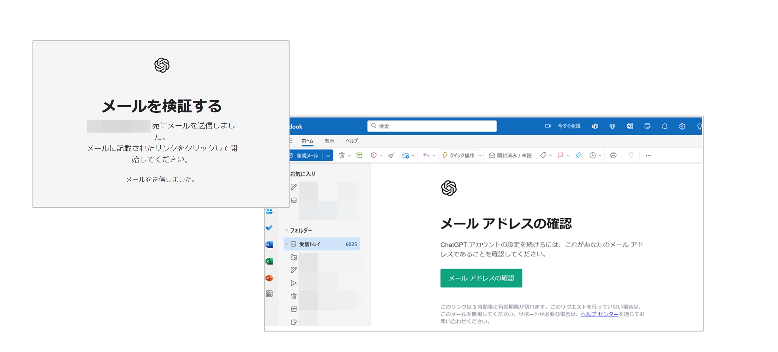Open Word from the app sidebar

269,245
